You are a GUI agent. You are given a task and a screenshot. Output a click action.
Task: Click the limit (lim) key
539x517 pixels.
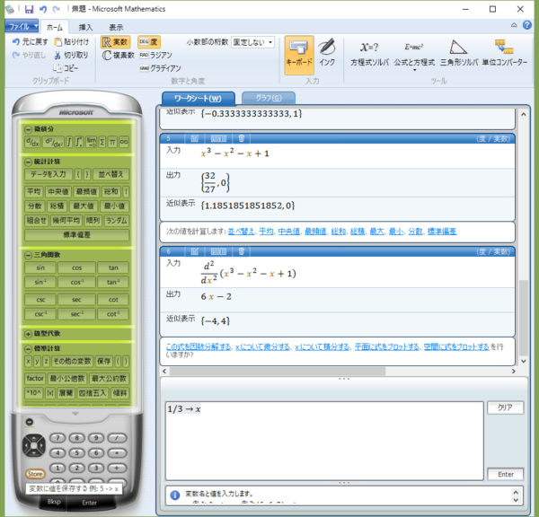pyautogui.click(x=91, y=142)
